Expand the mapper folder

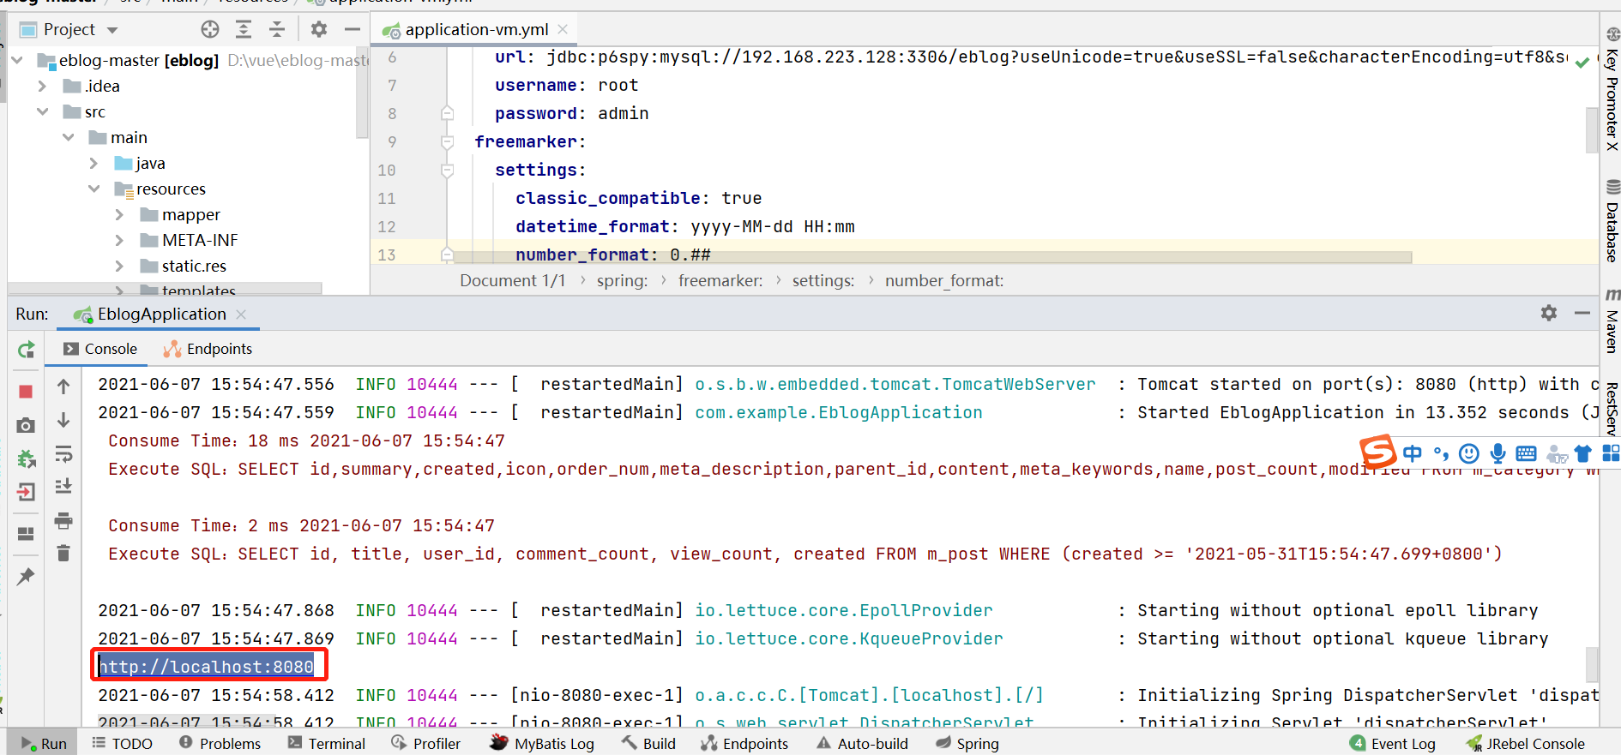119,214
